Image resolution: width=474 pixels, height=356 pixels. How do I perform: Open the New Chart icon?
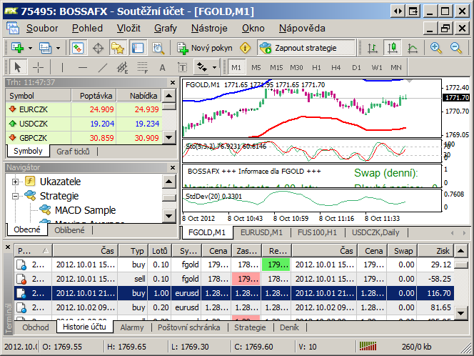coord(17,48)
